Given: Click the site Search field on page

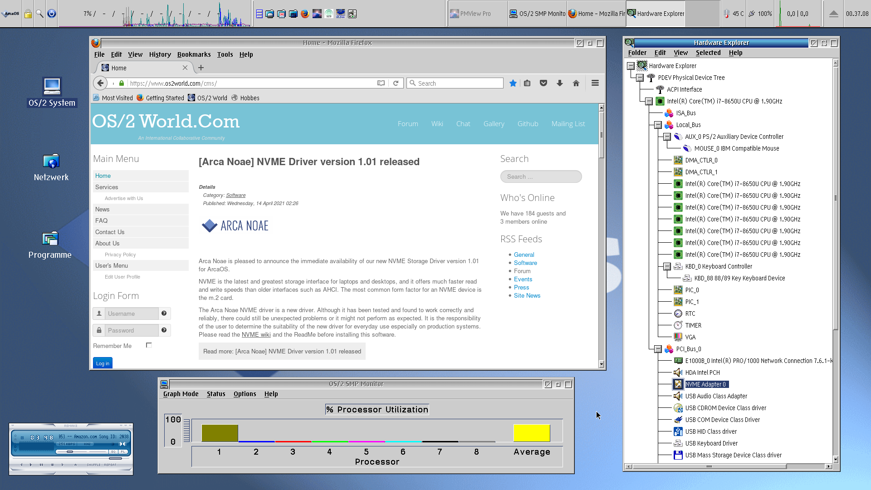Looking at the screenshot, I should 541,176.
